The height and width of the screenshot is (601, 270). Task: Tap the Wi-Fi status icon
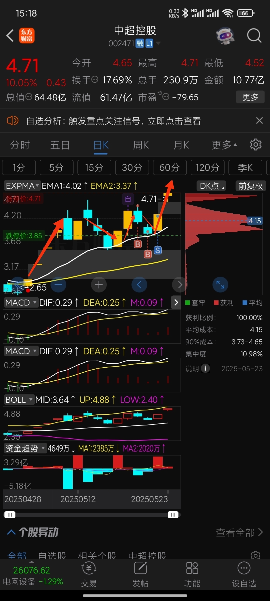coord(228,13)
